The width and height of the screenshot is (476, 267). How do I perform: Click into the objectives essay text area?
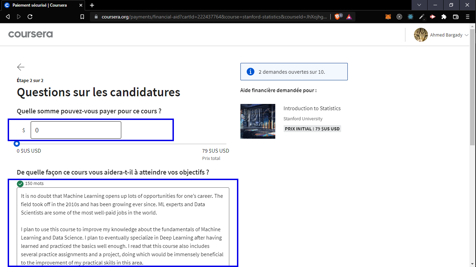coord(123,227)
